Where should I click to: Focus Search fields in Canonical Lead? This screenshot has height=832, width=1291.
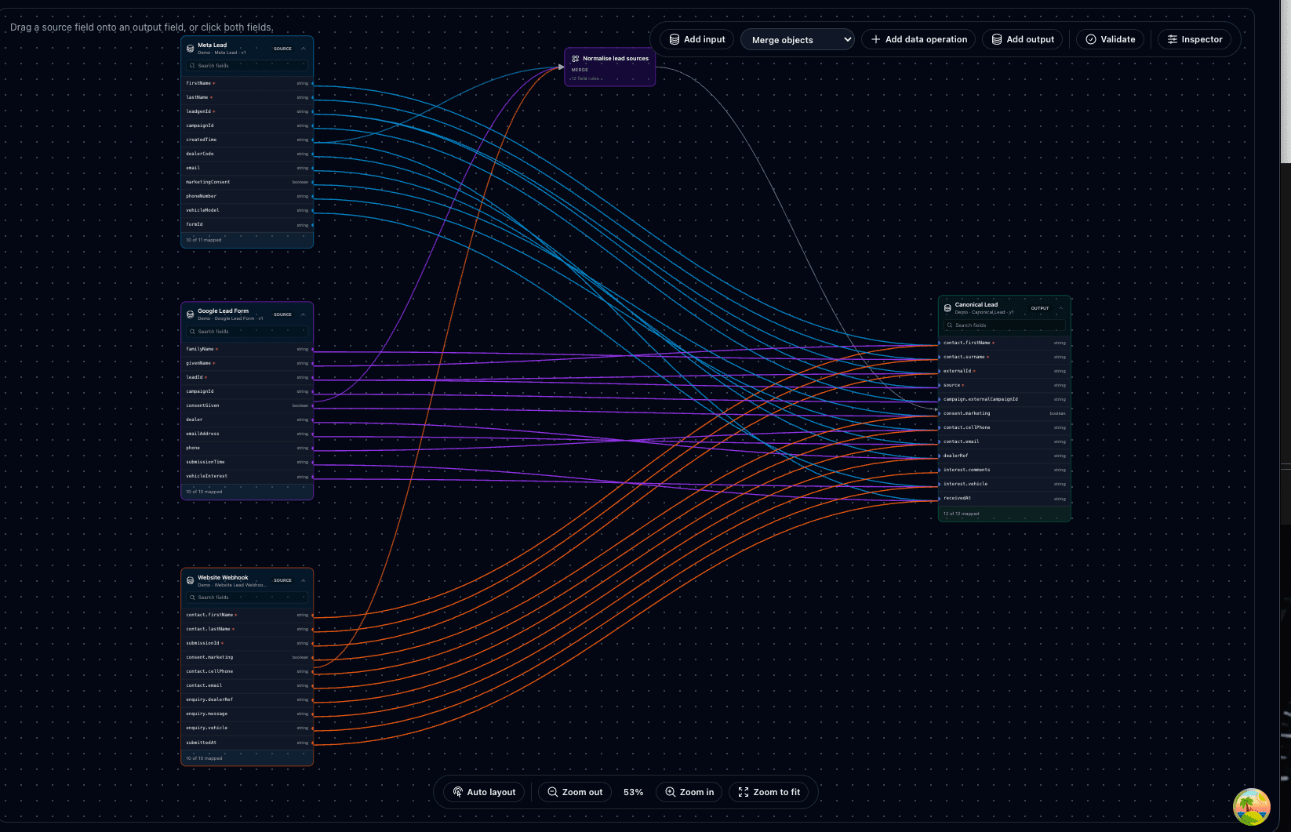pyautogui.click(x=1005, y=325)
